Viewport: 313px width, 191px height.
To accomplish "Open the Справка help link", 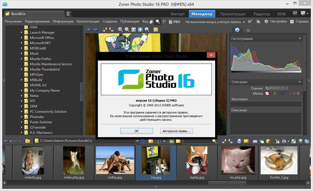I will click(x=302, y=21).
